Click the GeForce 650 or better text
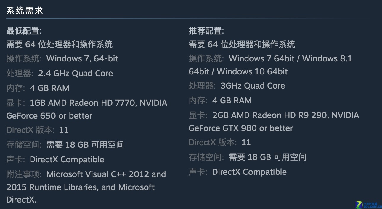382x209 pixels. point(49,116)
